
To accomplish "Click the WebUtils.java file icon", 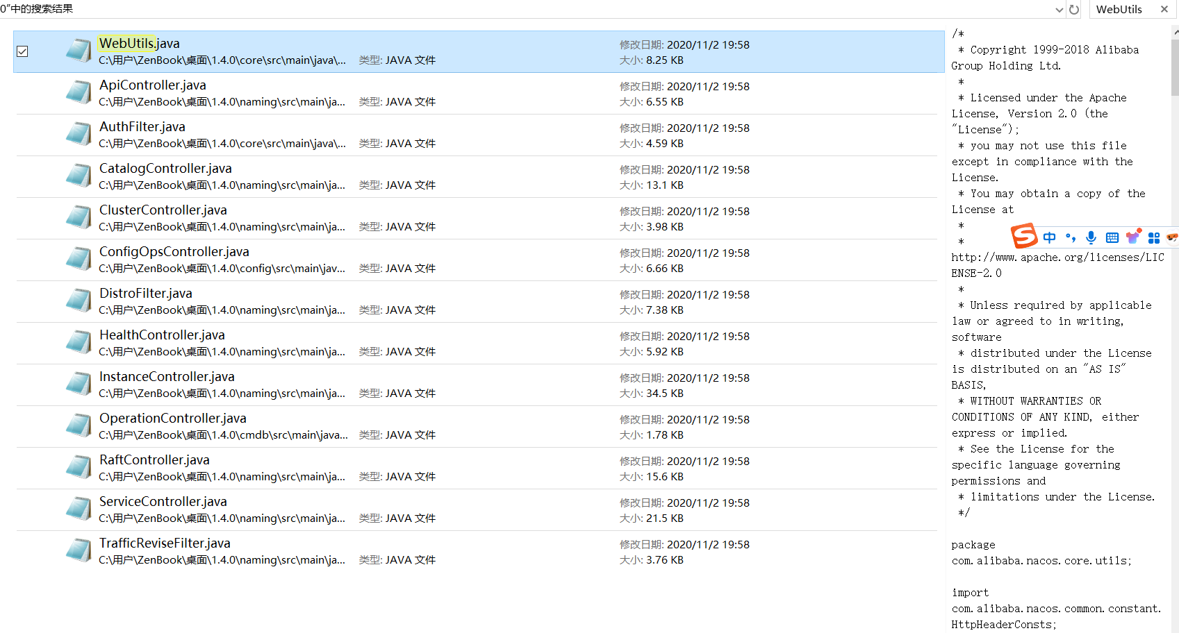I will (x=79, y=51).
